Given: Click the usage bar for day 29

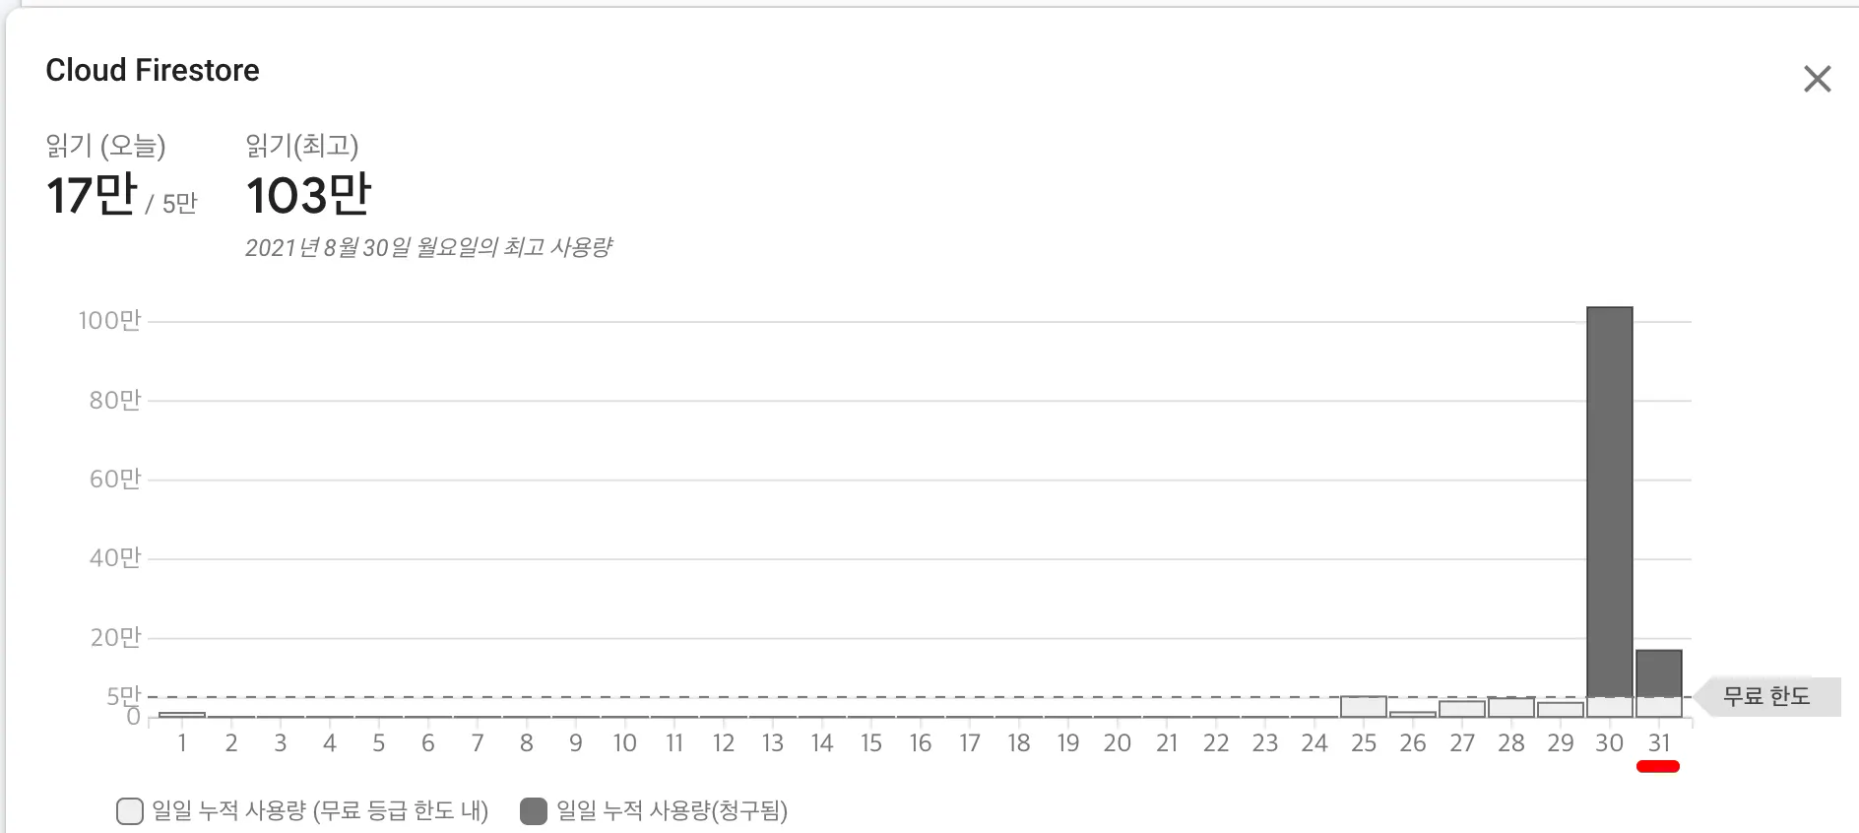Looking at the screenshot, I should click(x=1561, y=709).
